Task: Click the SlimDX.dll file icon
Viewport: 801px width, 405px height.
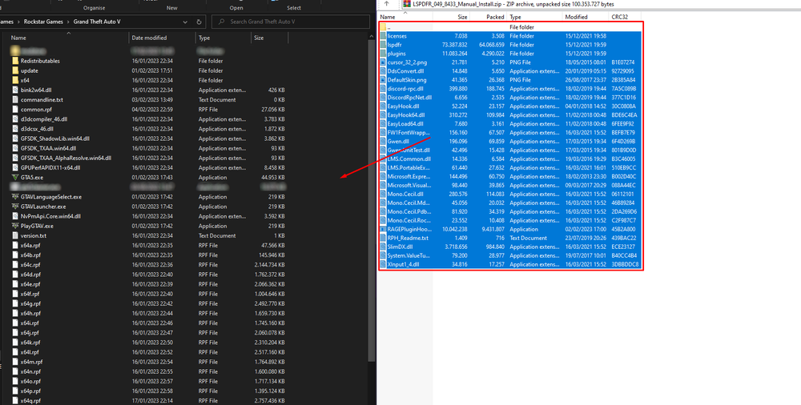Action: (383, 247)
